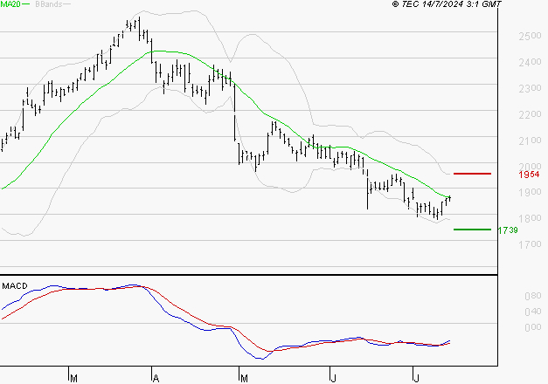Click the 2200 price axis label
Screen dimensions: 548x384
pyautogui.click(x=530, y=114)
